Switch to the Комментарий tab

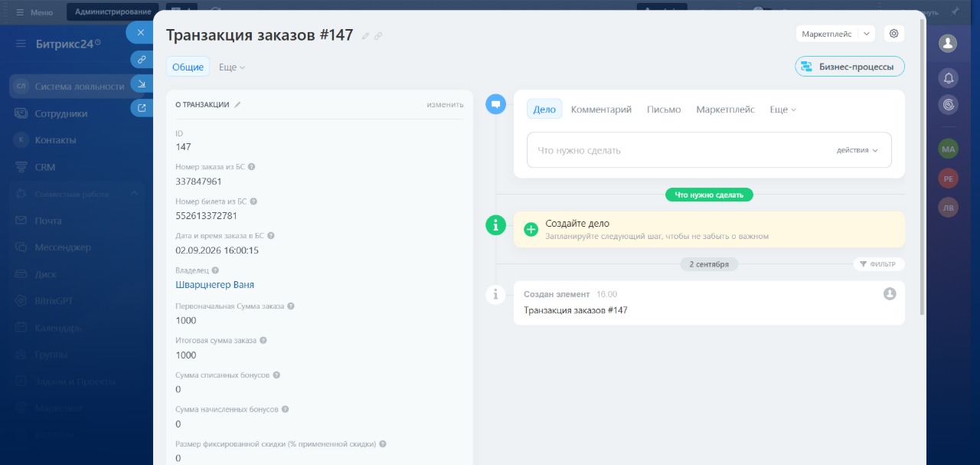coord(601,110)
